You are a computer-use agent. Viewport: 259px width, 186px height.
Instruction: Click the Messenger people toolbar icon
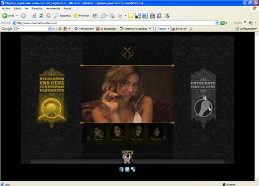tap(167, 16)
